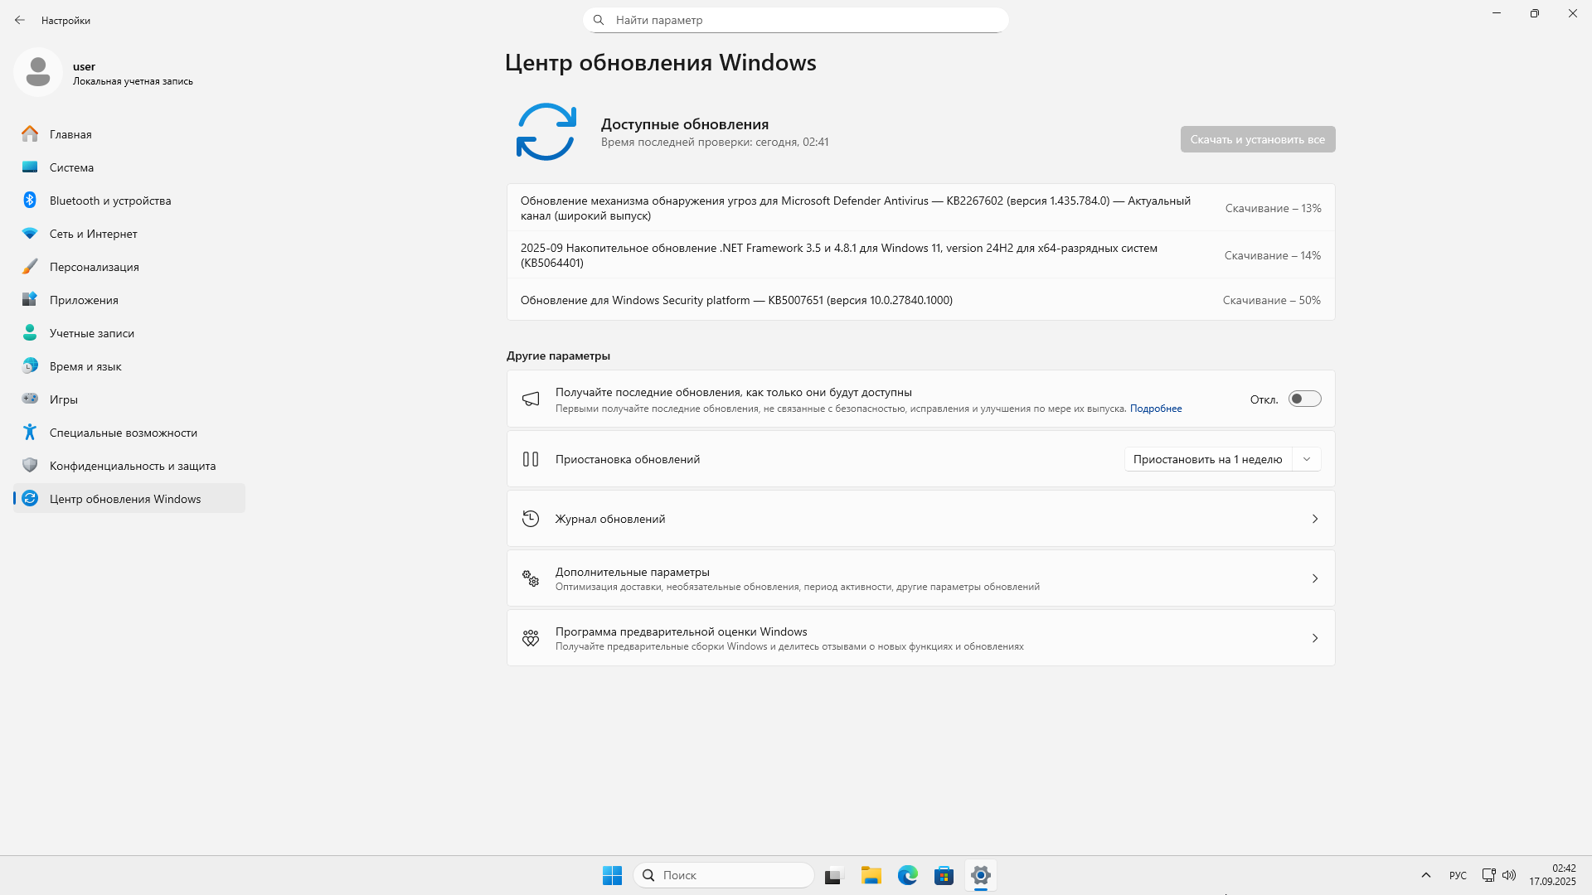Viewport: 1592px width, 895px height.
Task: Click the Скачивание – 13% status
Action: tap(1273, 208)
